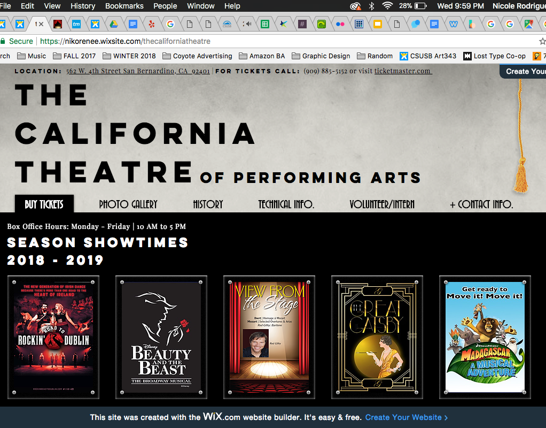This screenshot has width=546, height=428.
Task: Open the Weebly tab
Action: [x=454, y=24]
